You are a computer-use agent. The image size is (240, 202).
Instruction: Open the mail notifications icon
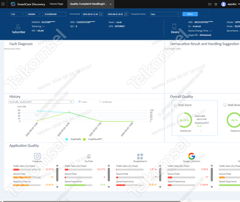[x=210, y=4]
